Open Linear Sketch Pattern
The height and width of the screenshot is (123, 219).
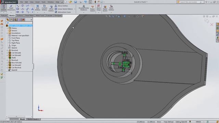(64, 9)
